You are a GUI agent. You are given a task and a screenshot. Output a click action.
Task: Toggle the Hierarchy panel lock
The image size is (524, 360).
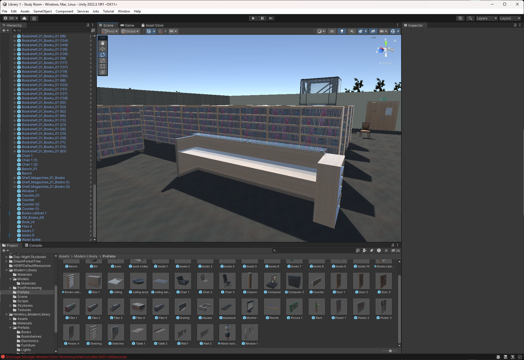pyautogui.click(x=88, y=25)
